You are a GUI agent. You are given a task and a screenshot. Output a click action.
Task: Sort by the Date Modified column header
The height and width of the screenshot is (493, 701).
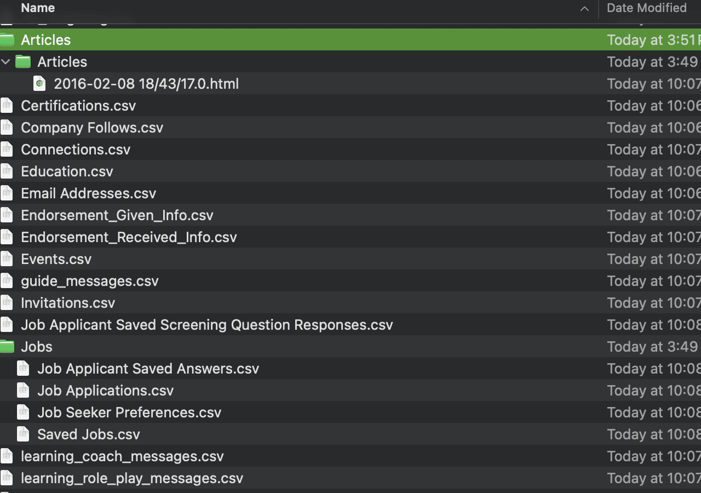[647, 8]
